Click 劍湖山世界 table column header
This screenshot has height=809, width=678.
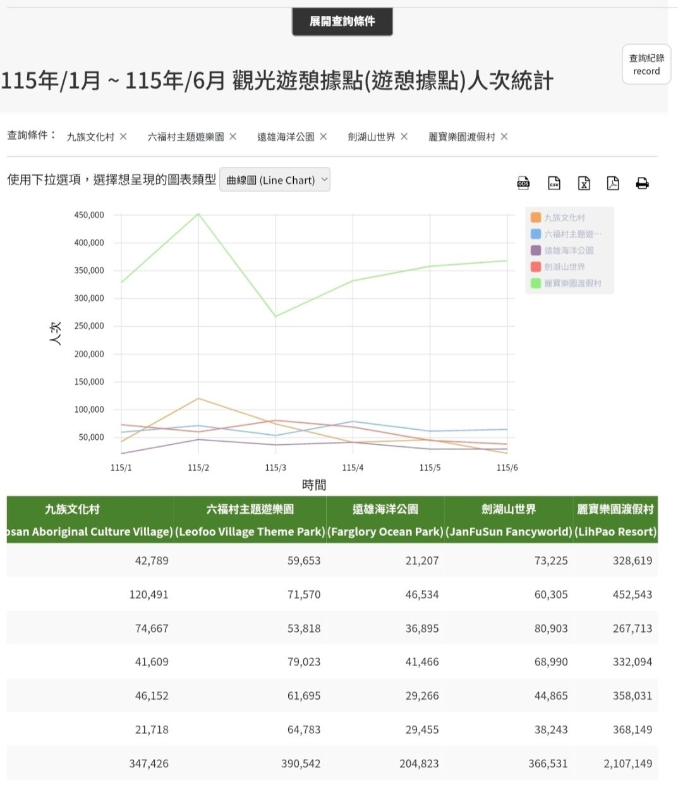(x=509, y=520)
